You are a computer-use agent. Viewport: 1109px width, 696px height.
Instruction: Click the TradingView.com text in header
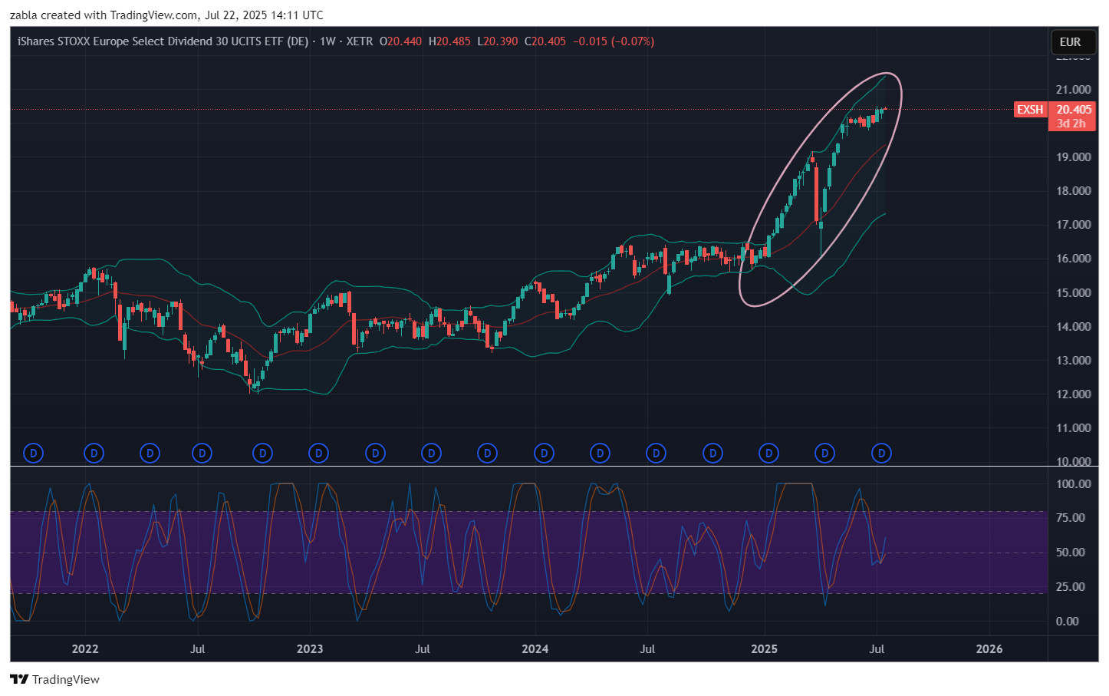coord(153,15)
